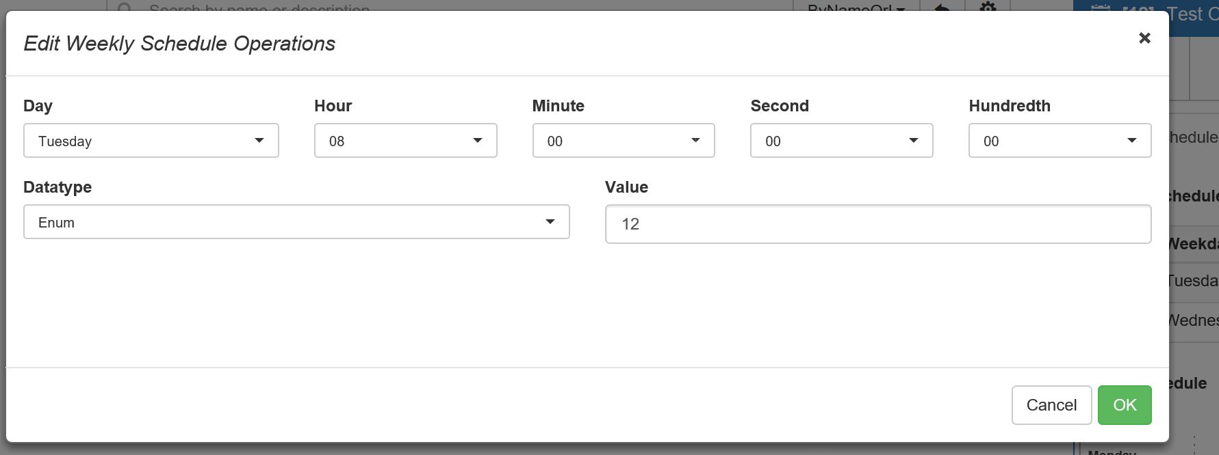Open the Hundredth dropdown

coord(1059,140)
